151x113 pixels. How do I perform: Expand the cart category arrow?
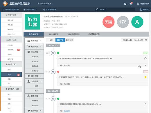point(41,47)
